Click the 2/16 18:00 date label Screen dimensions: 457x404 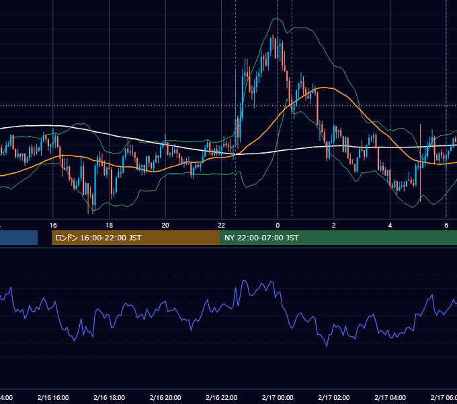click(110, 397)
